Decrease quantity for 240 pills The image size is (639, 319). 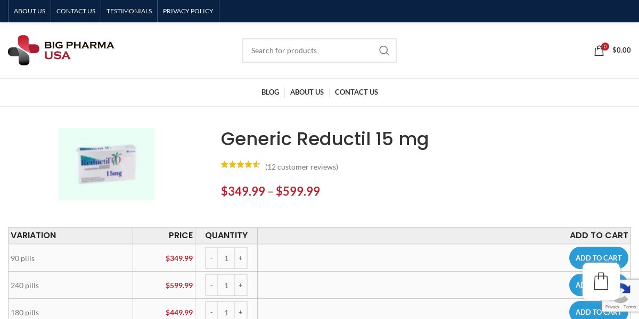[x=211, y=285]
